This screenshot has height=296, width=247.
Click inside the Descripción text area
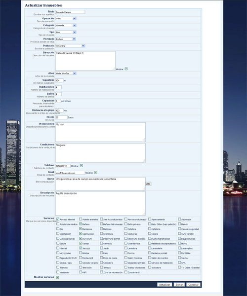point(100,203)
